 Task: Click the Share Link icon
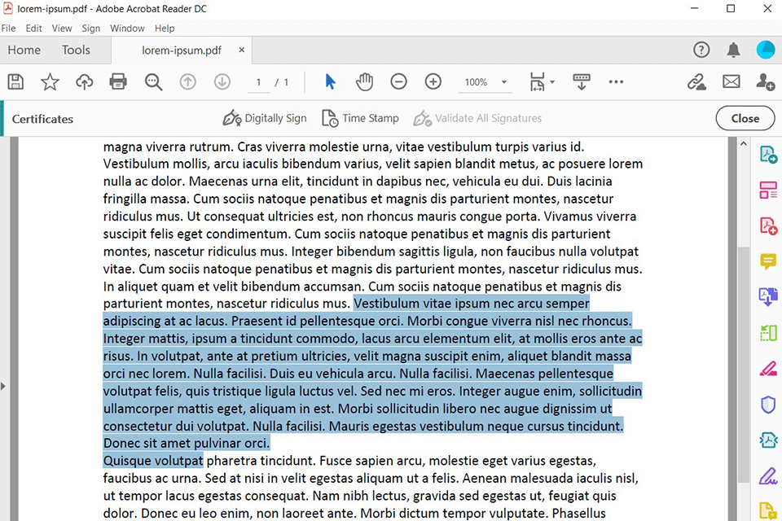pos(696,81)
